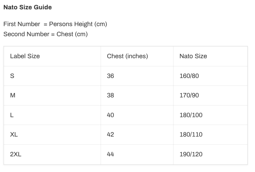Screen dimensions: 255x172
Task: Click the "2XL" label size cell
Action: 16,154
